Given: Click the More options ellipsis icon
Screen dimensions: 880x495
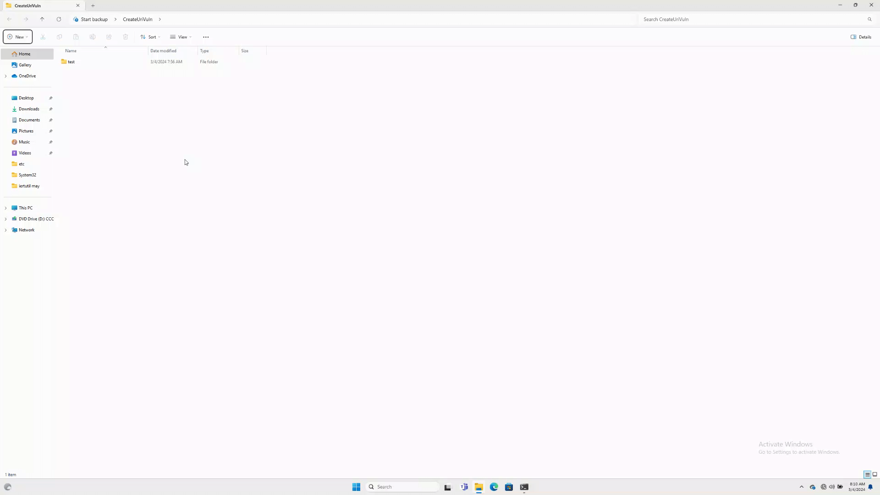Looking at the screenshot, I should pyautogui.click(x=206, y=37).
